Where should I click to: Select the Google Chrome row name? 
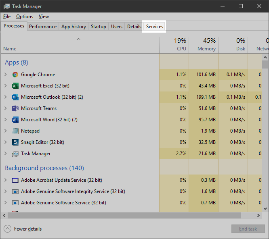click(38, 75)
